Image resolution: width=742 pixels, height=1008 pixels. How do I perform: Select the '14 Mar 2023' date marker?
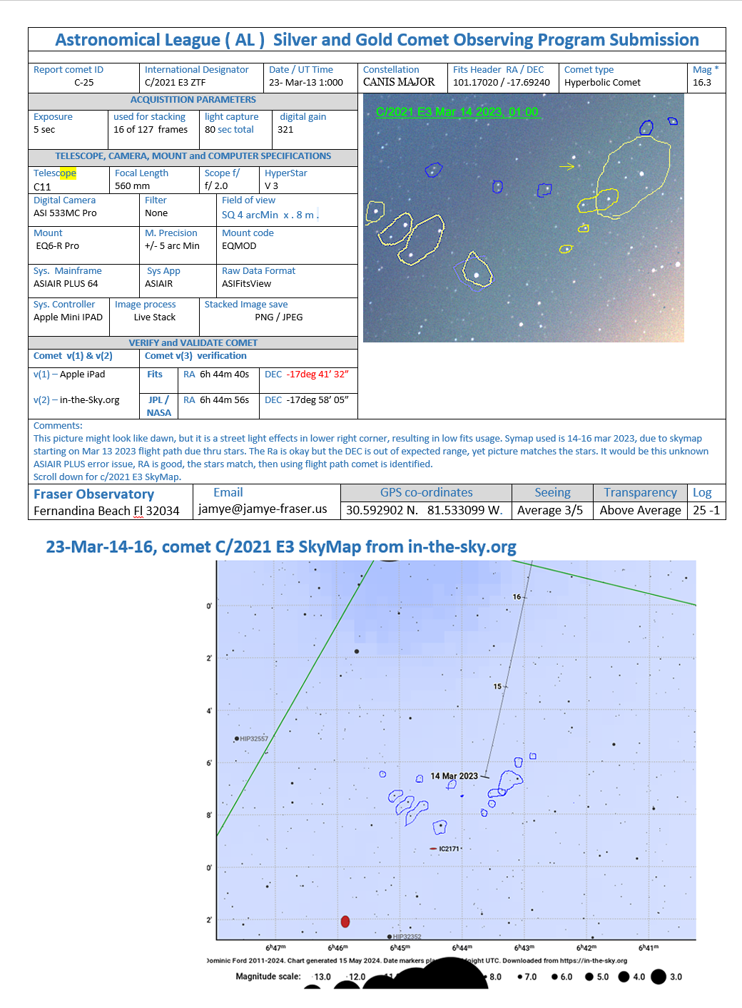coord(454,776)
